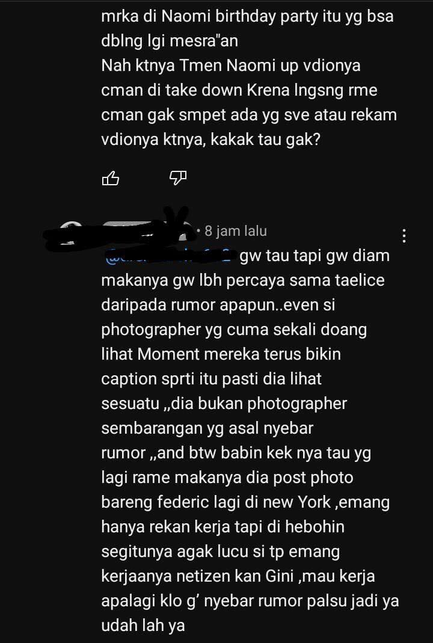The width and height of the screenshot is (433, 643).
Task: Click the line "hanya rekan kerja tapi di hebohin"
Action: (x=223, y=528)
